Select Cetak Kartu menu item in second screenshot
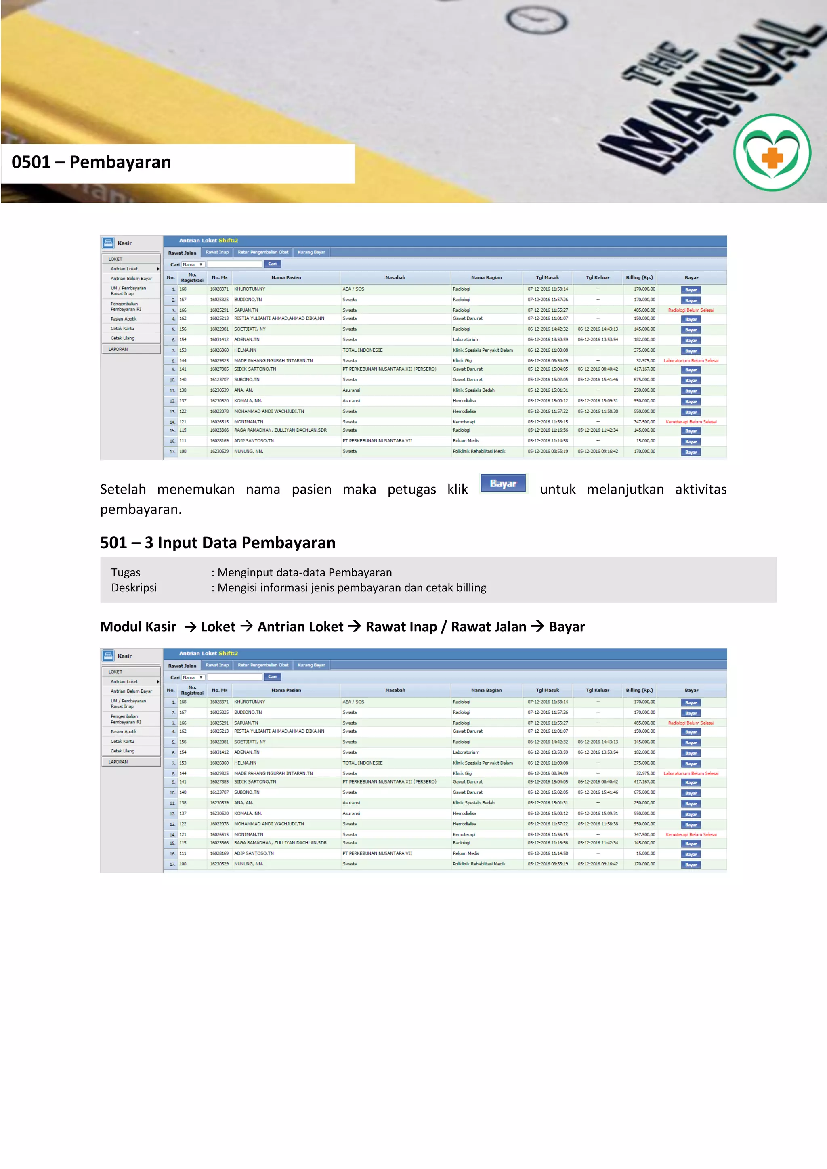 [x=123, y=741]
